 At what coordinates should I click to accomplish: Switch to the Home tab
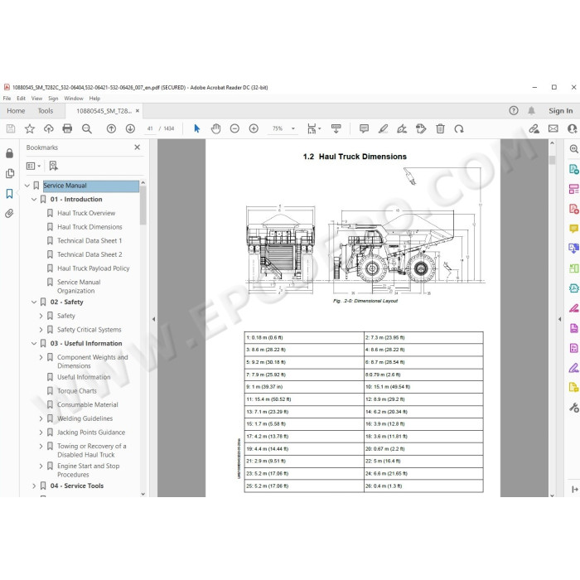[16, 110]
